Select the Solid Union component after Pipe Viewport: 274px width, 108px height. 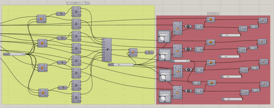149,52
